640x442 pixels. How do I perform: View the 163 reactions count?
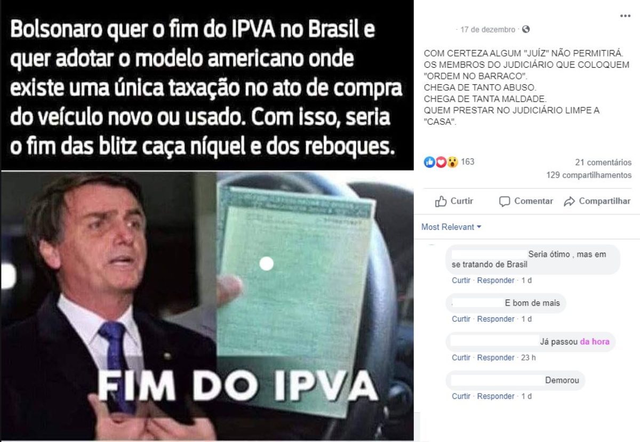point(468,162)
